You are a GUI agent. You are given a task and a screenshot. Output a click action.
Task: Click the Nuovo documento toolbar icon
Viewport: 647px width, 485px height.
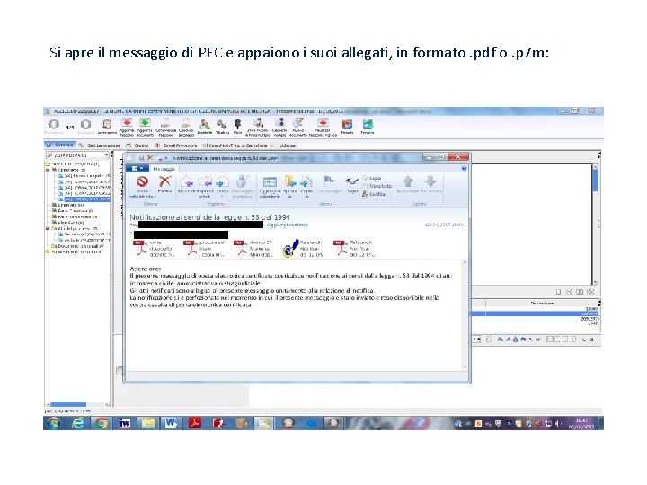(298, 127)
